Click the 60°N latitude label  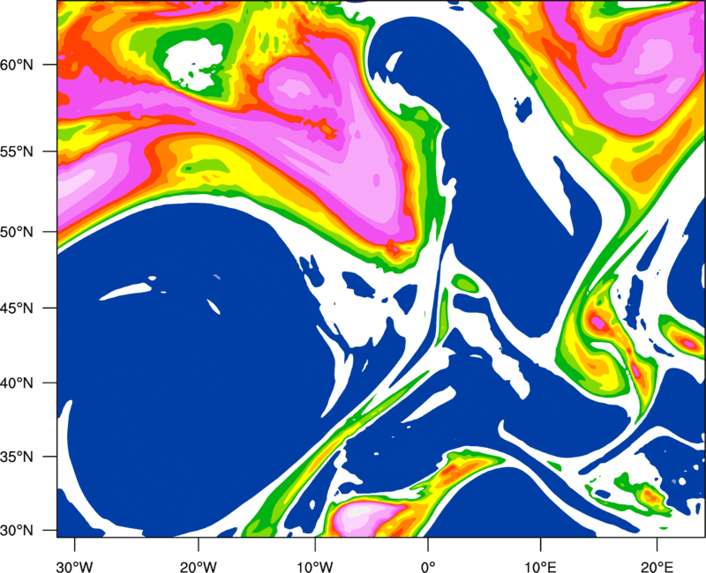(x=17, y=64)
